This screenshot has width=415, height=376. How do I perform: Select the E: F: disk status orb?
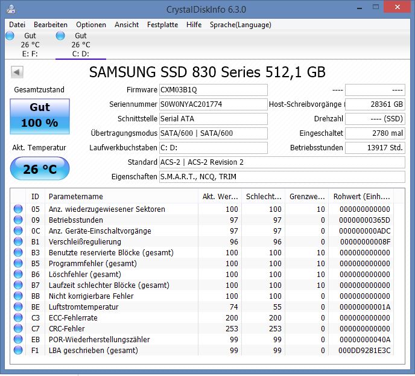tap(10, 36)
